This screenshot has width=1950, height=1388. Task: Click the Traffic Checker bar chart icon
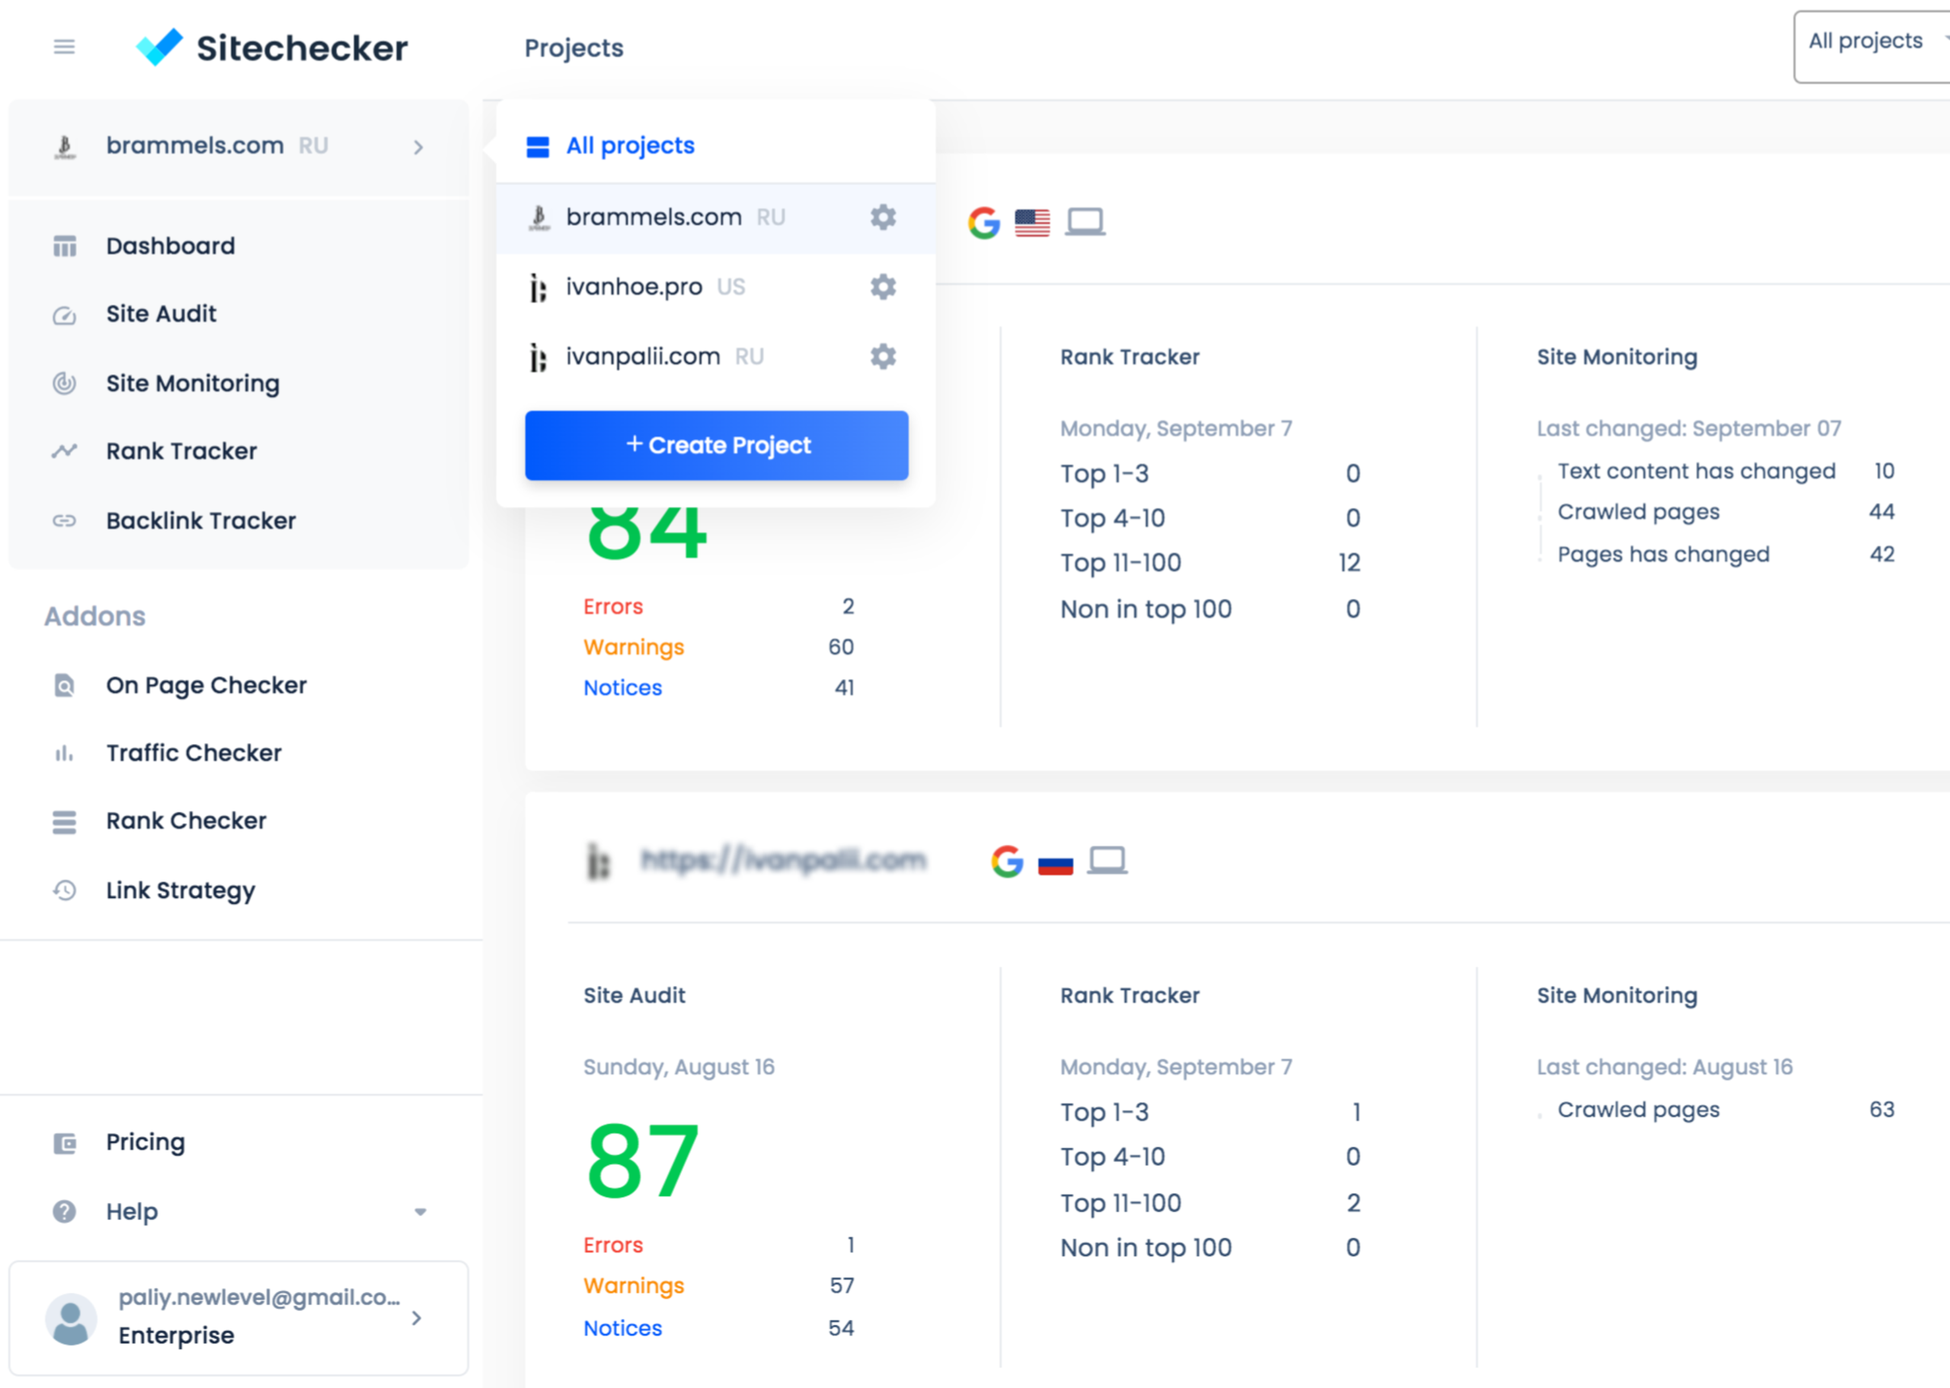(65, 753)
